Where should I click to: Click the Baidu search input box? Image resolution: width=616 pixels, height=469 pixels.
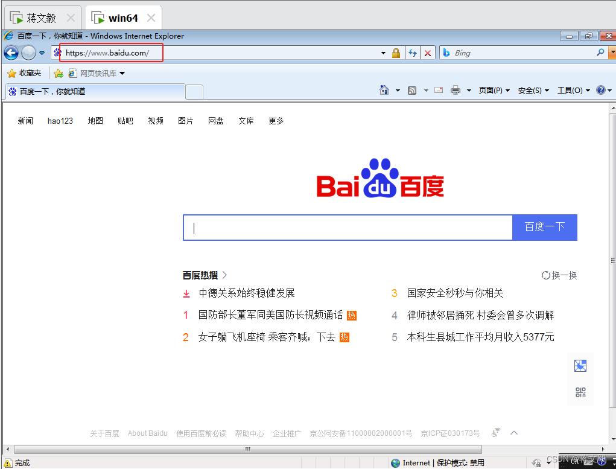pyautogui.click(x=348, y=227)
